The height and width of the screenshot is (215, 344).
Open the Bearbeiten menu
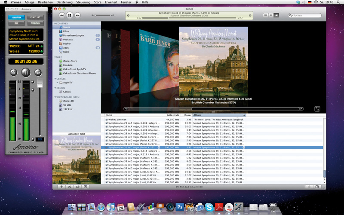[x=45, y=2]
